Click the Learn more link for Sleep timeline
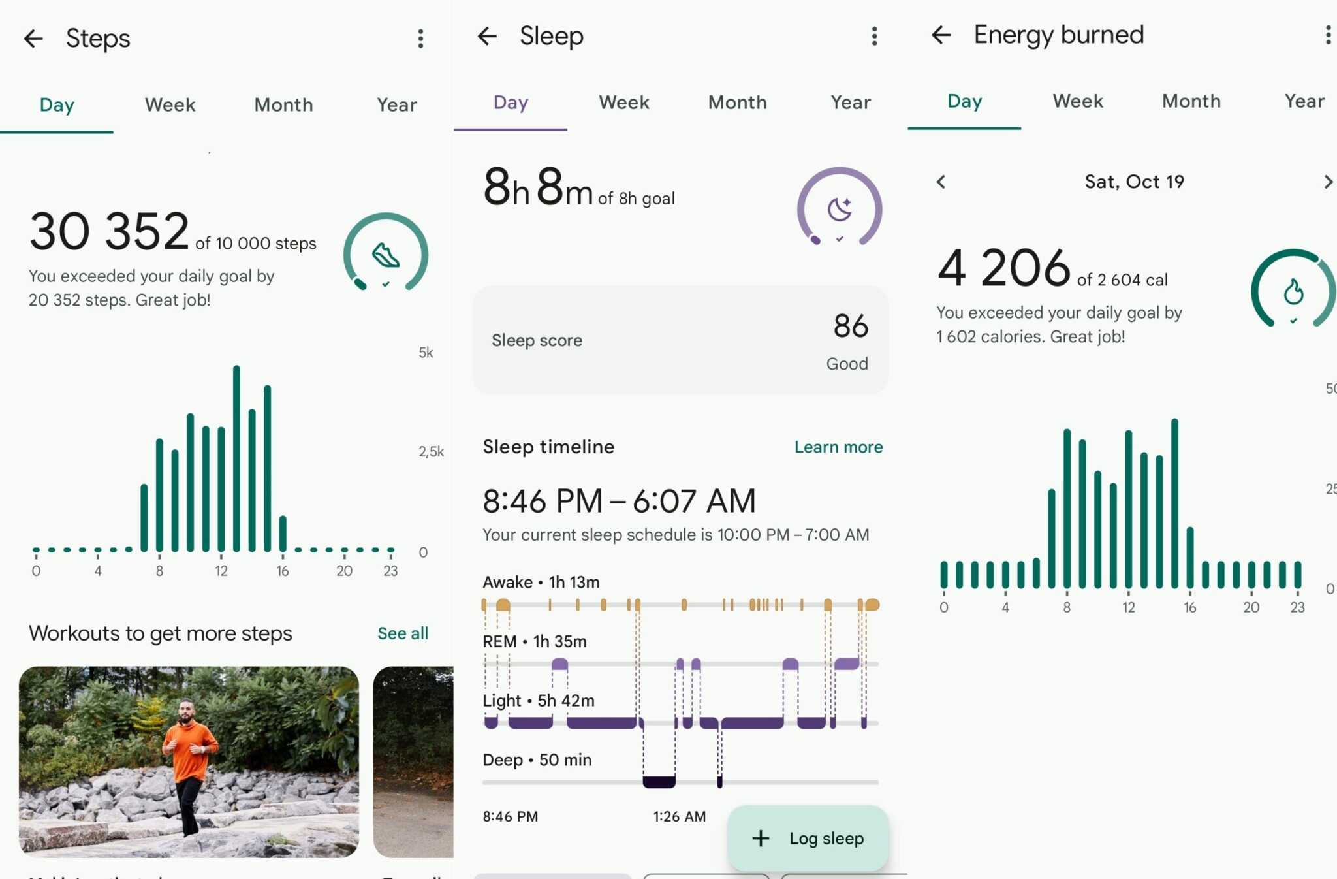 tap(839, 447)
